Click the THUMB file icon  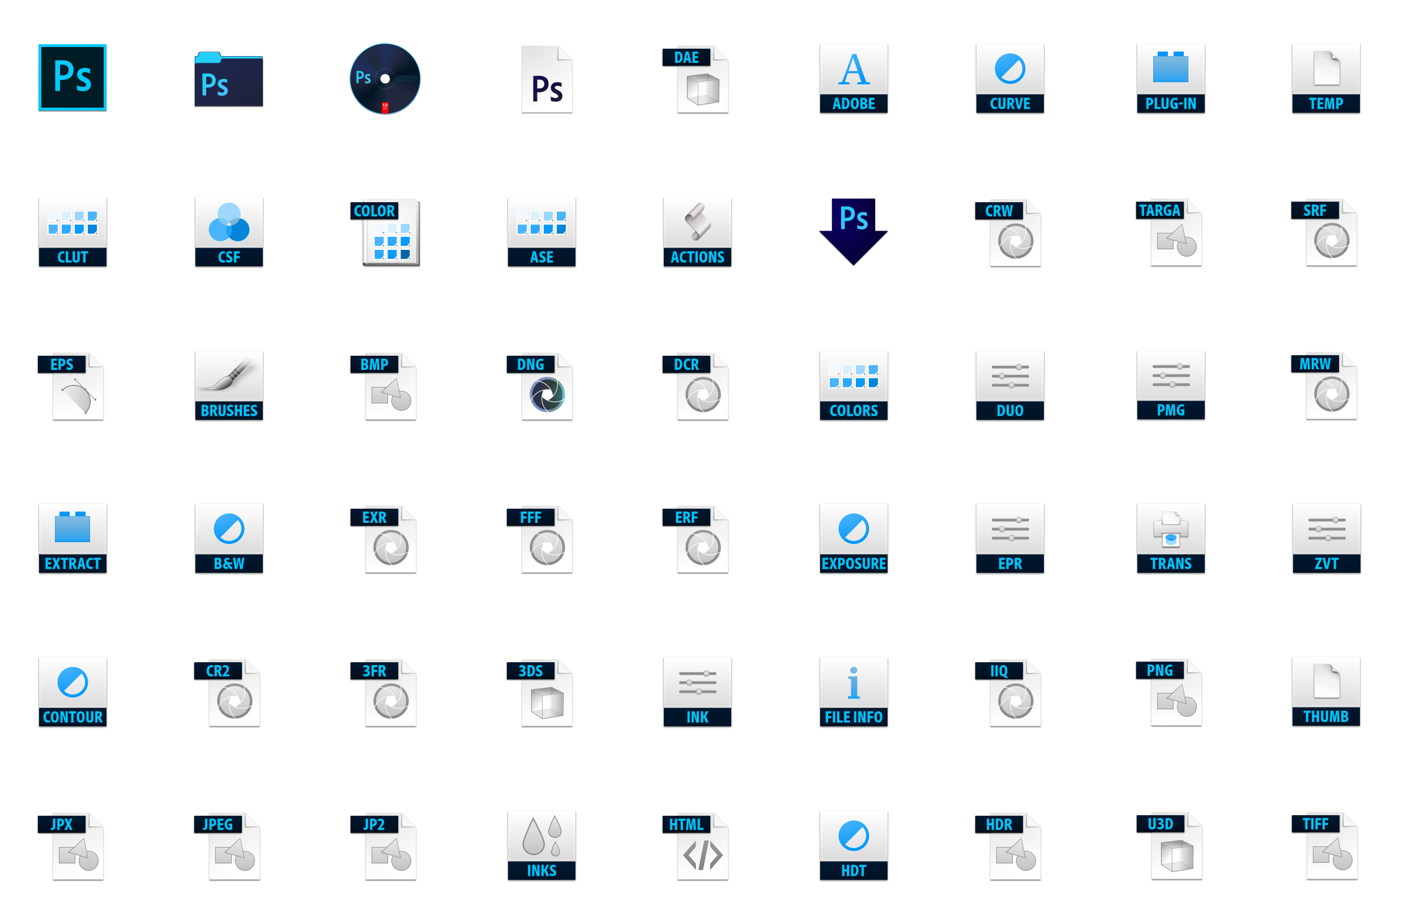pyautogui.click(x=1326, y=691)
